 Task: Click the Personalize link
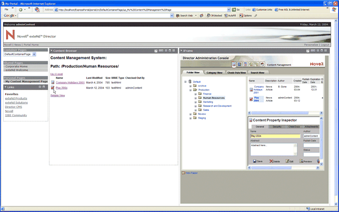(311, 45)
